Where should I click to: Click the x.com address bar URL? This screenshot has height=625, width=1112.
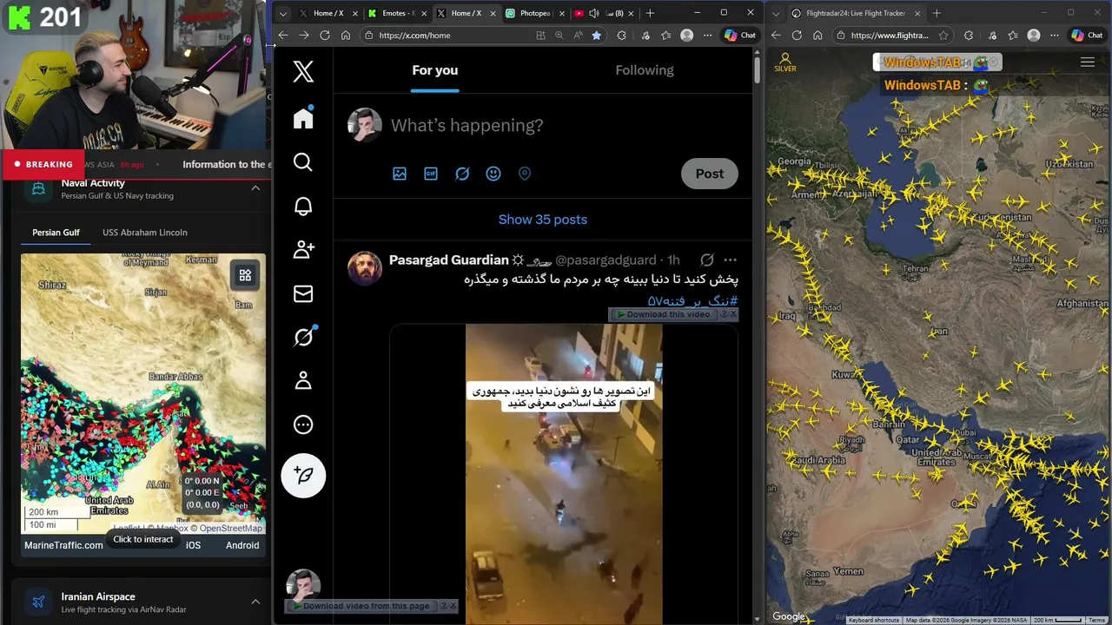coord(414,36)
